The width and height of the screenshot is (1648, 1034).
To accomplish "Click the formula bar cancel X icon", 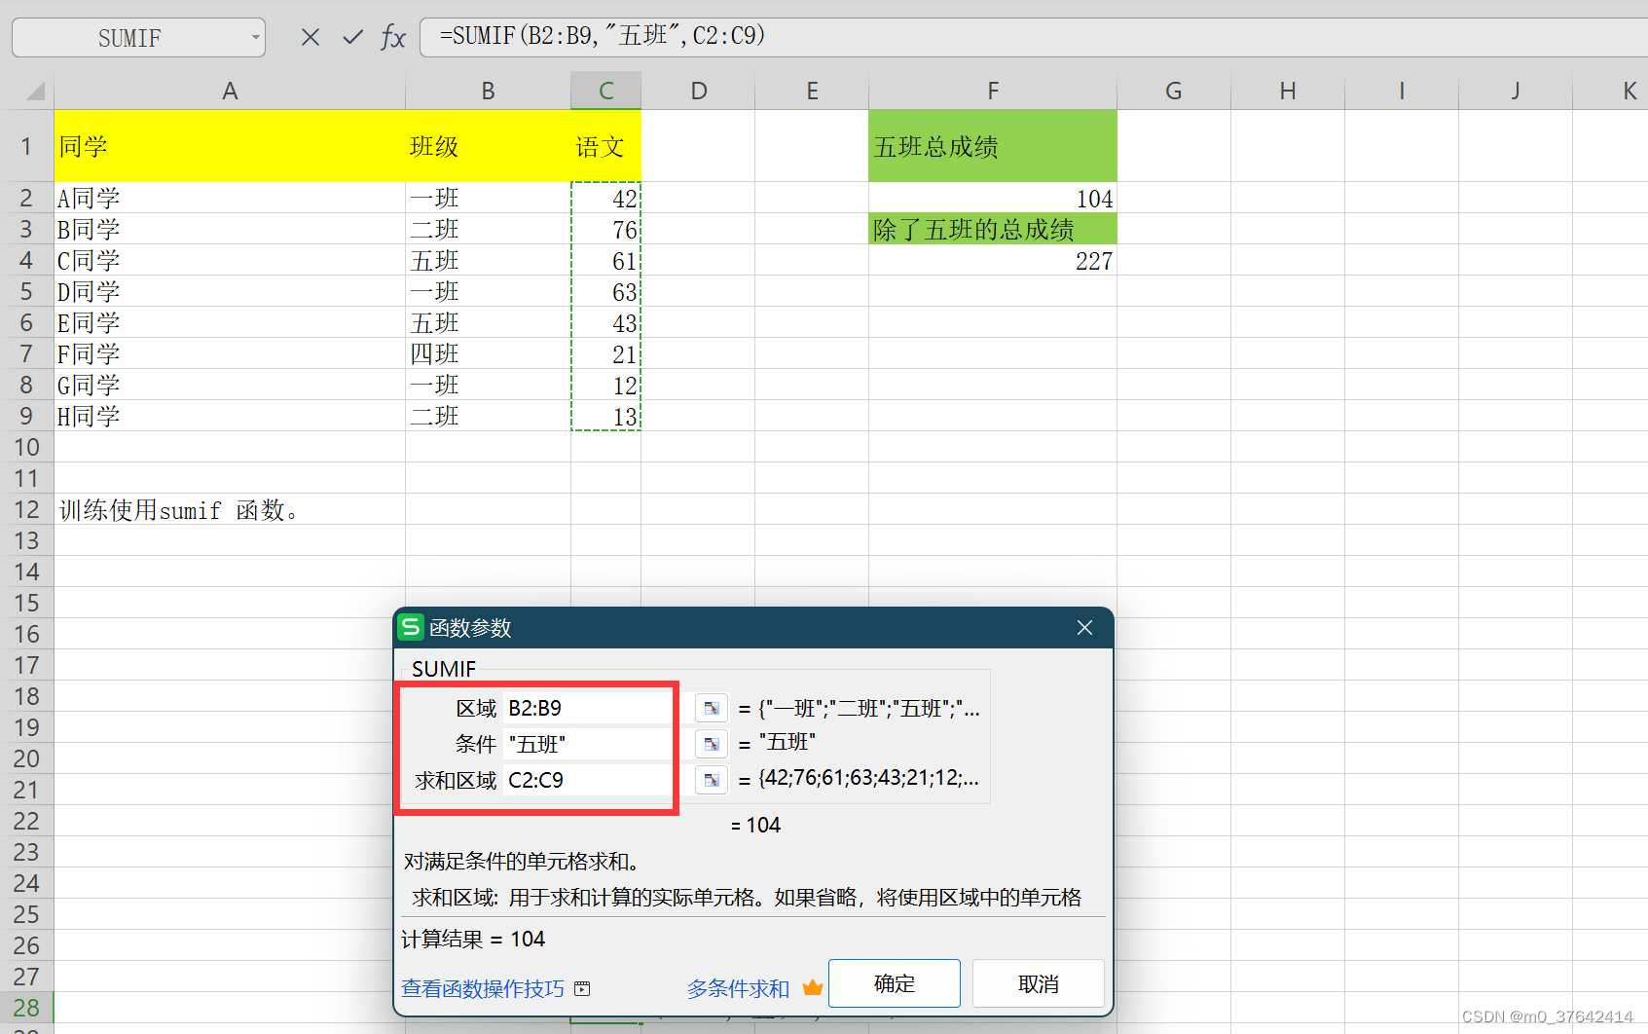I will pos(310,36).
